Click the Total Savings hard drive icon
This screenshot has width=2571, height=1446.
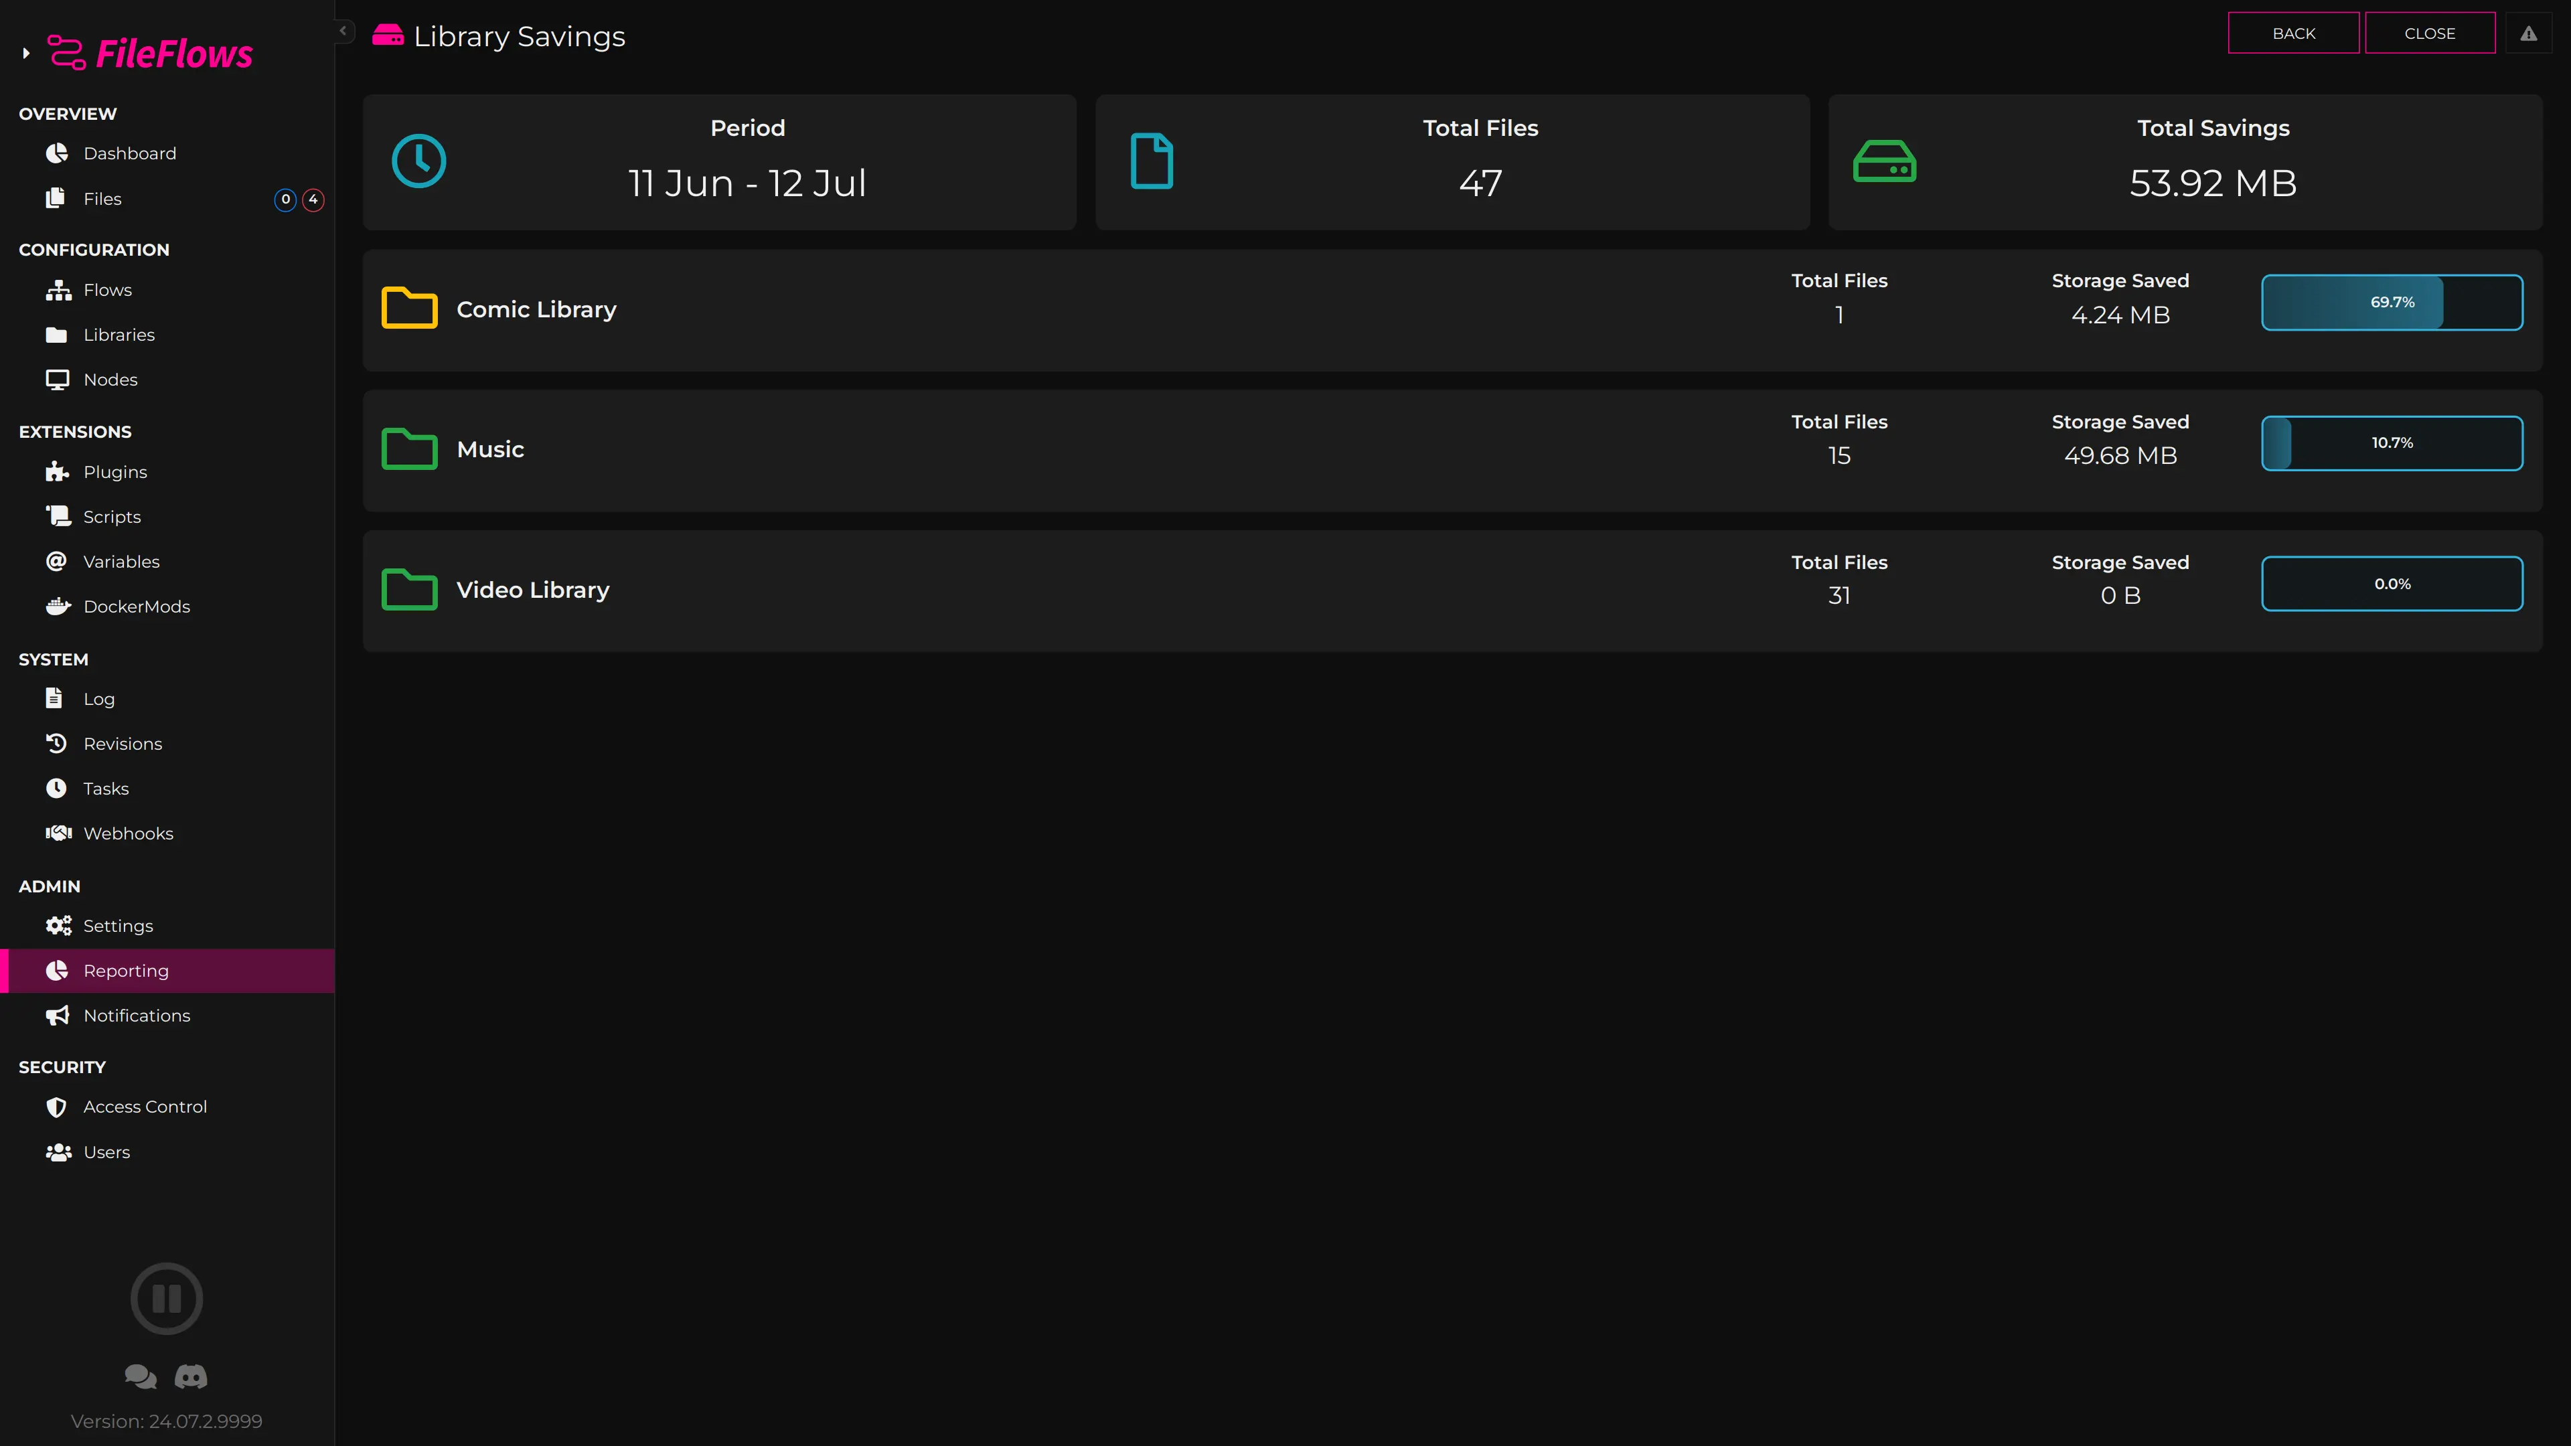(x=1884, y=161)
